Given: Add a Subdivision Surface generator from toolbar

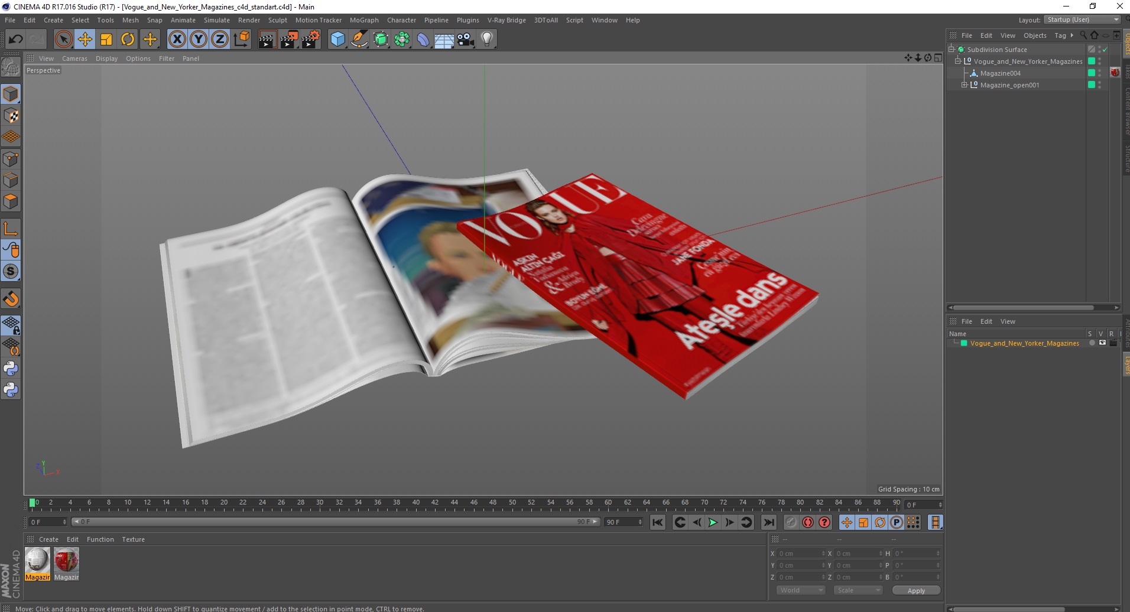Looking at the screenshot, I should 381,40.
